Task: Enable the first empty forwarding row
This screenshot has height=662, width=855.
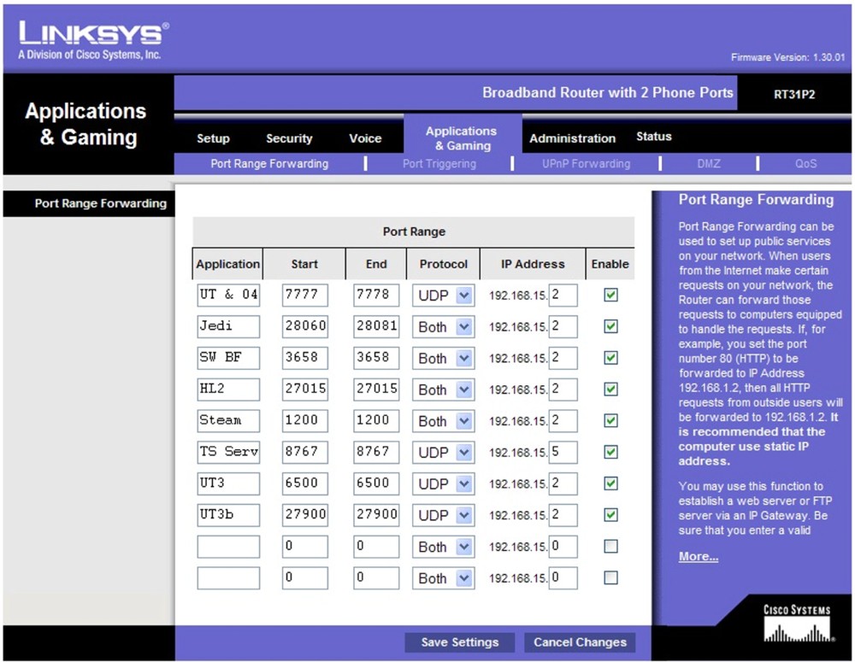Action: 610,547
